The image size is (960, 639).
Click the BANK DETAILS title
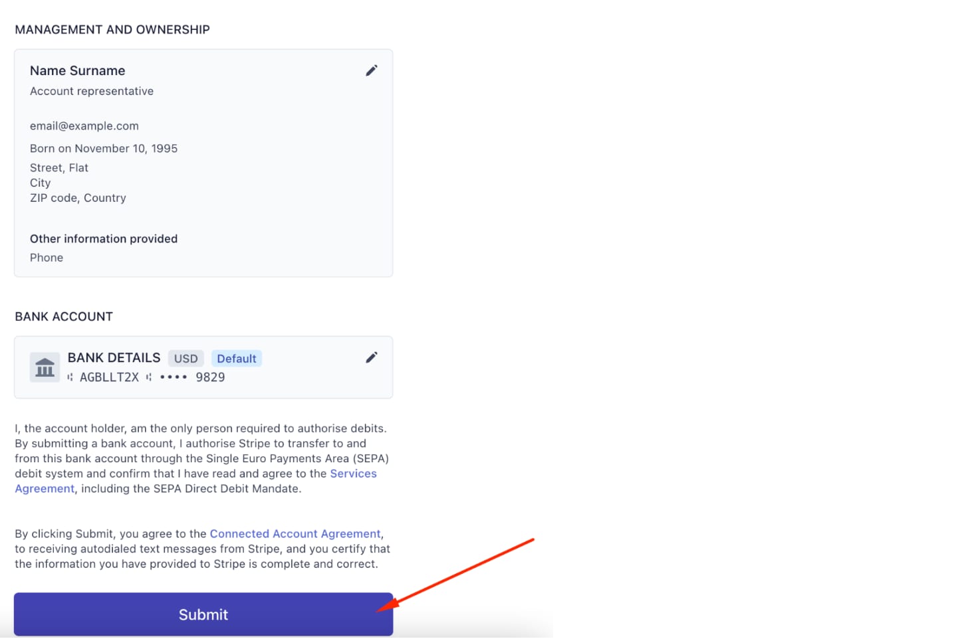(114, 358)
